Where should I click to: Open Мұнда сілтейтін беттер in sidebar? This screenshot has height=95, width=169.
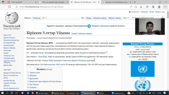coord(12,73)
